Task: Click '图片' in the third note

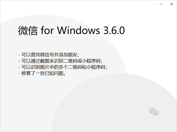Action: pyautogui.click(x=45, y=67)
